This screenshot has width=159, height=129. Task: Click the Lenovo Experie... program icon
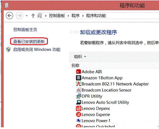tap(79, 114)
